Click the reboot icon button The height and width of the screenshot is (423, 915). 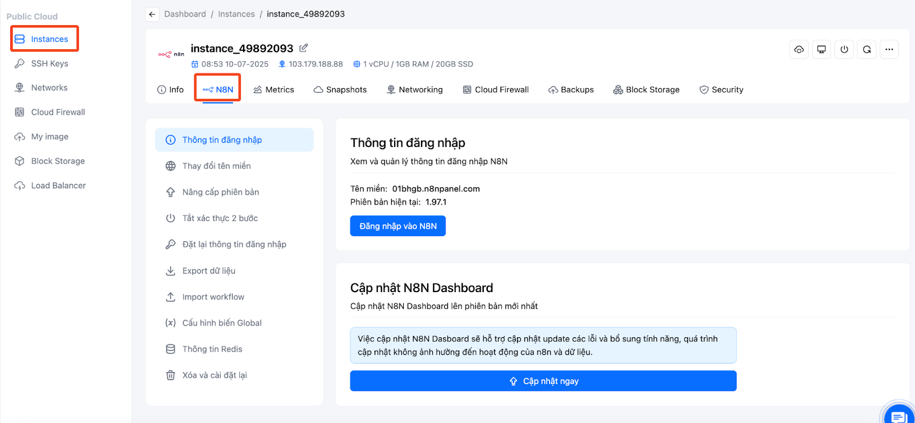[x=867, y=49]
